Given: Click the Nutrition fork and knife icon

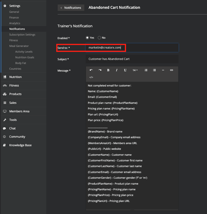Looking at the screenshot, I should click(x=5, y=77).
